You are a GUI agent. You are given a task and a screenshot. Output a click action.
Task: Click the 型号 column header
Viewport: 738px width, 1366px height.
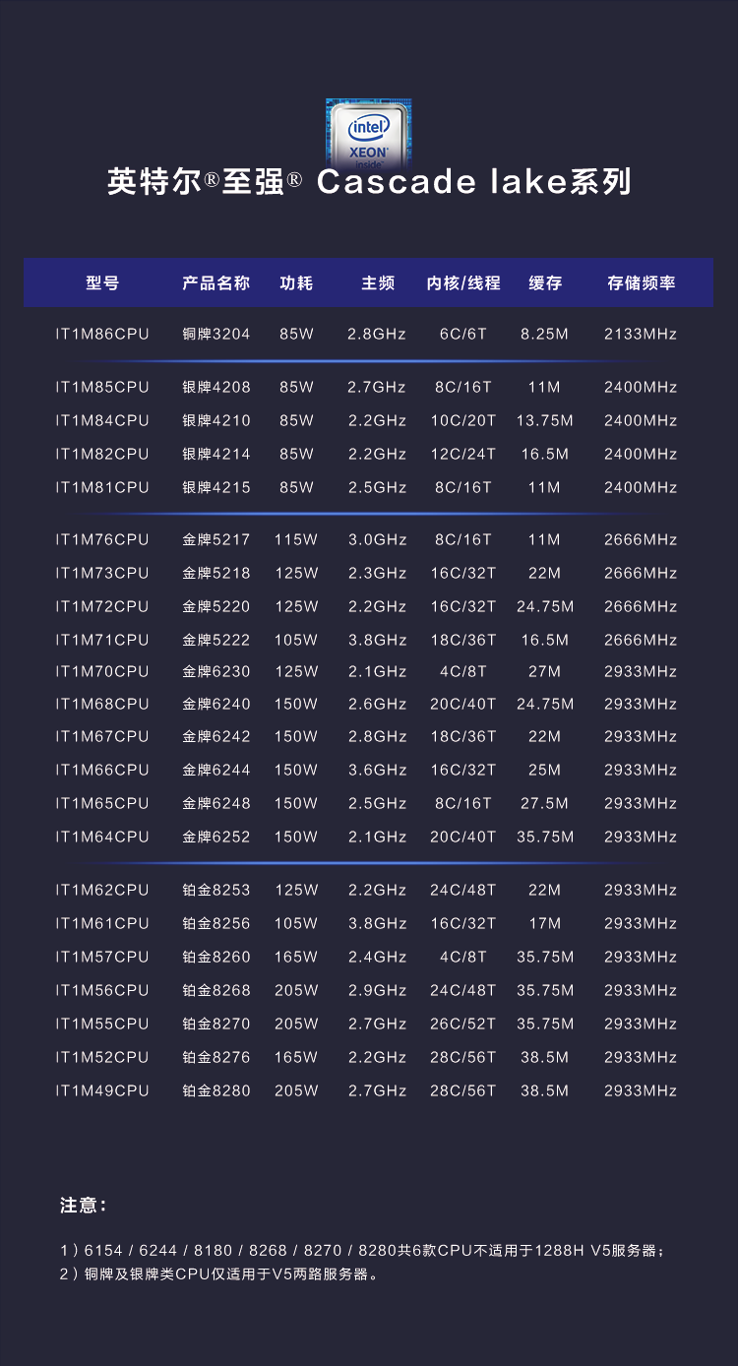coord(102,283)
